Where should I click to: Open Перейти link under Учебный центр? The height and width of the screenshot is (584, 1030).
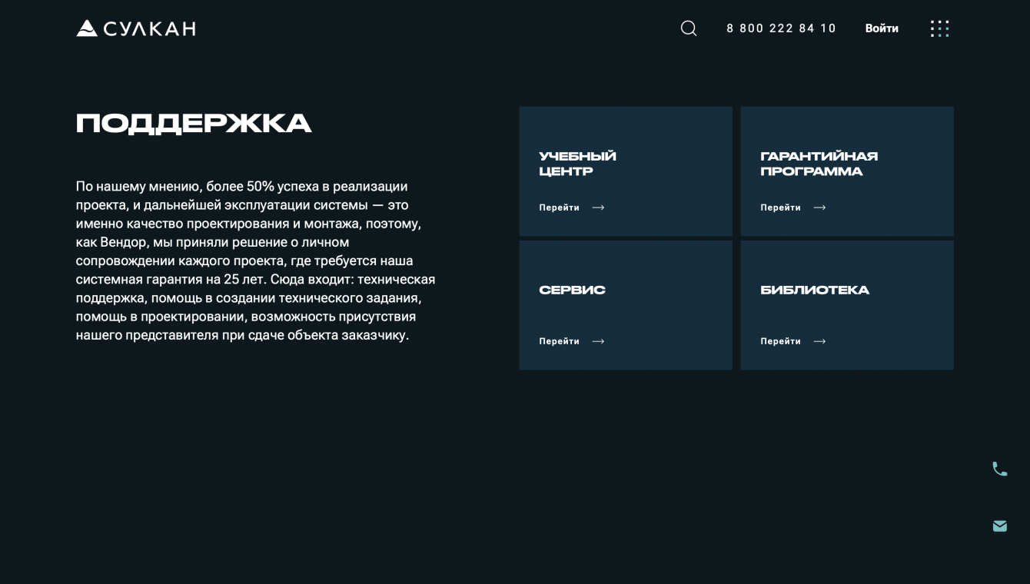(x=559, y=207)
